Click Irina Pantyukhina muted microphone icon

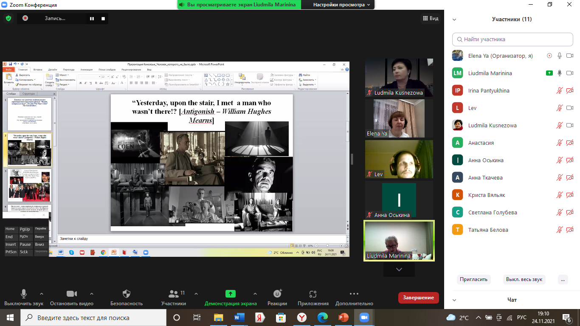tap(560, 90)
